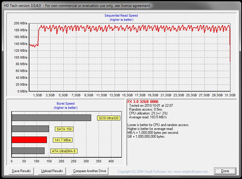Click the Sequential Read Speed chart title
The width and height of the screenshot is (242, 179).
pos(121,15)
